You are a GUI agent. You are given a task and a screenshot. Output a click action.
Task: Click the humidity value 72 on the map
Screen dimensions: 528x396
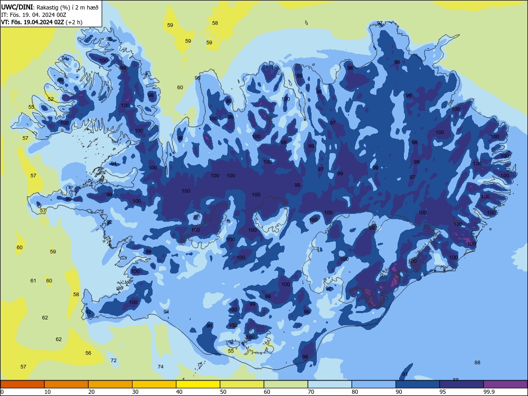[x=114, y=360]
